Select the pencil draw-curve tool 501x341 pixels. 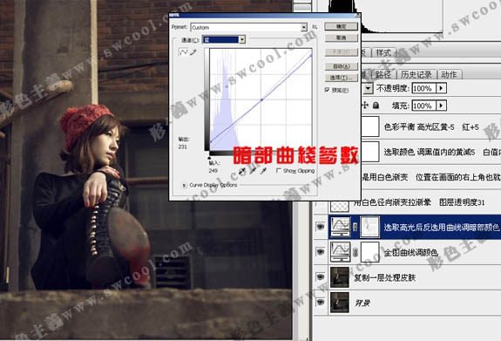(193, 52)
